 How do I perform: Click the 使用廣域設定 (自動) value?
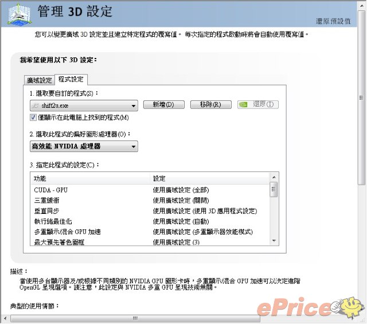tap(181, 221)
